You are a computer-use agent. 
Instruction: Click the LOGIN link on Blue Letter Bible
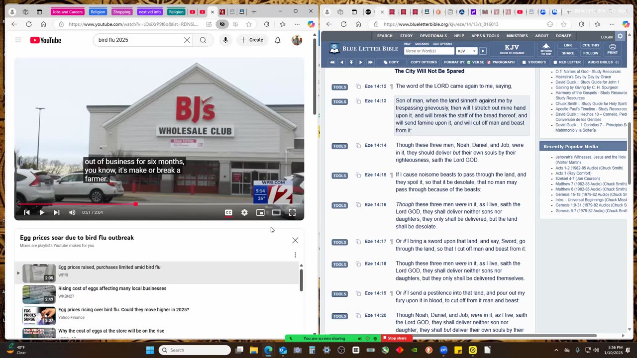[607, 37]
